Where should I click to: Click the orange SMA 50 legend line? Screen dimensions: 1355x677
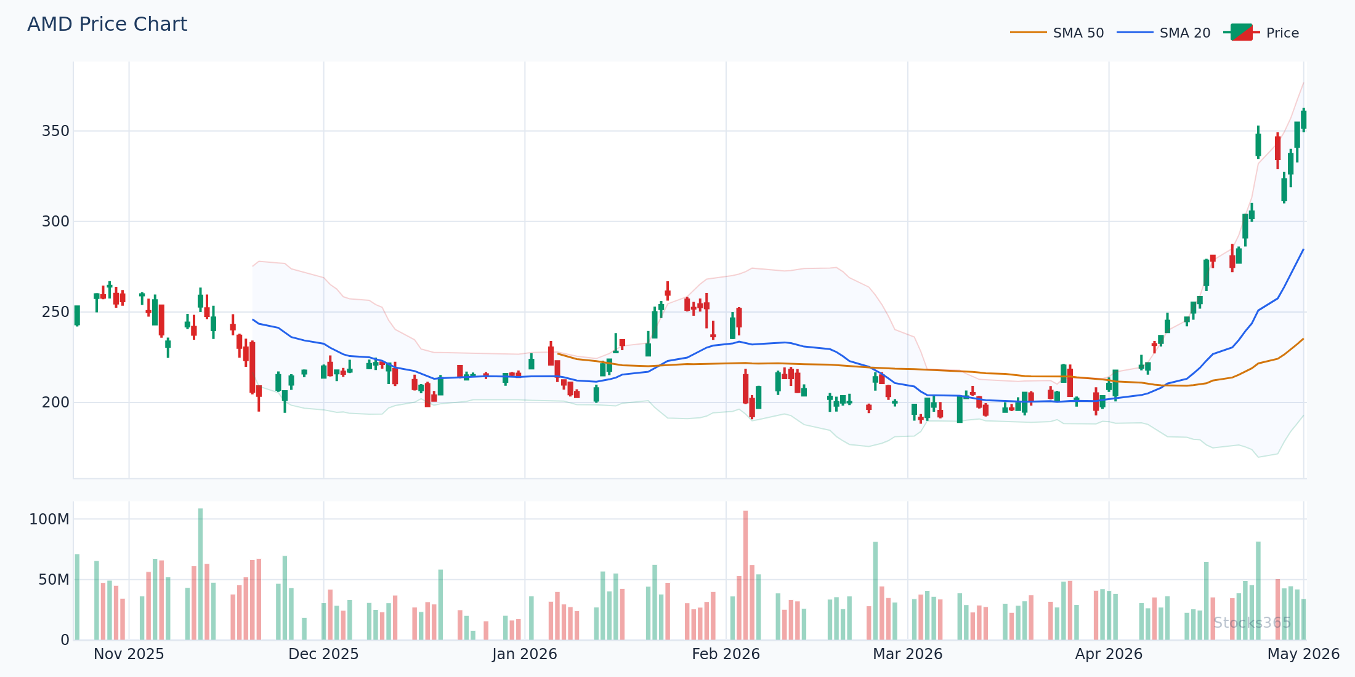pos(1029,33)
